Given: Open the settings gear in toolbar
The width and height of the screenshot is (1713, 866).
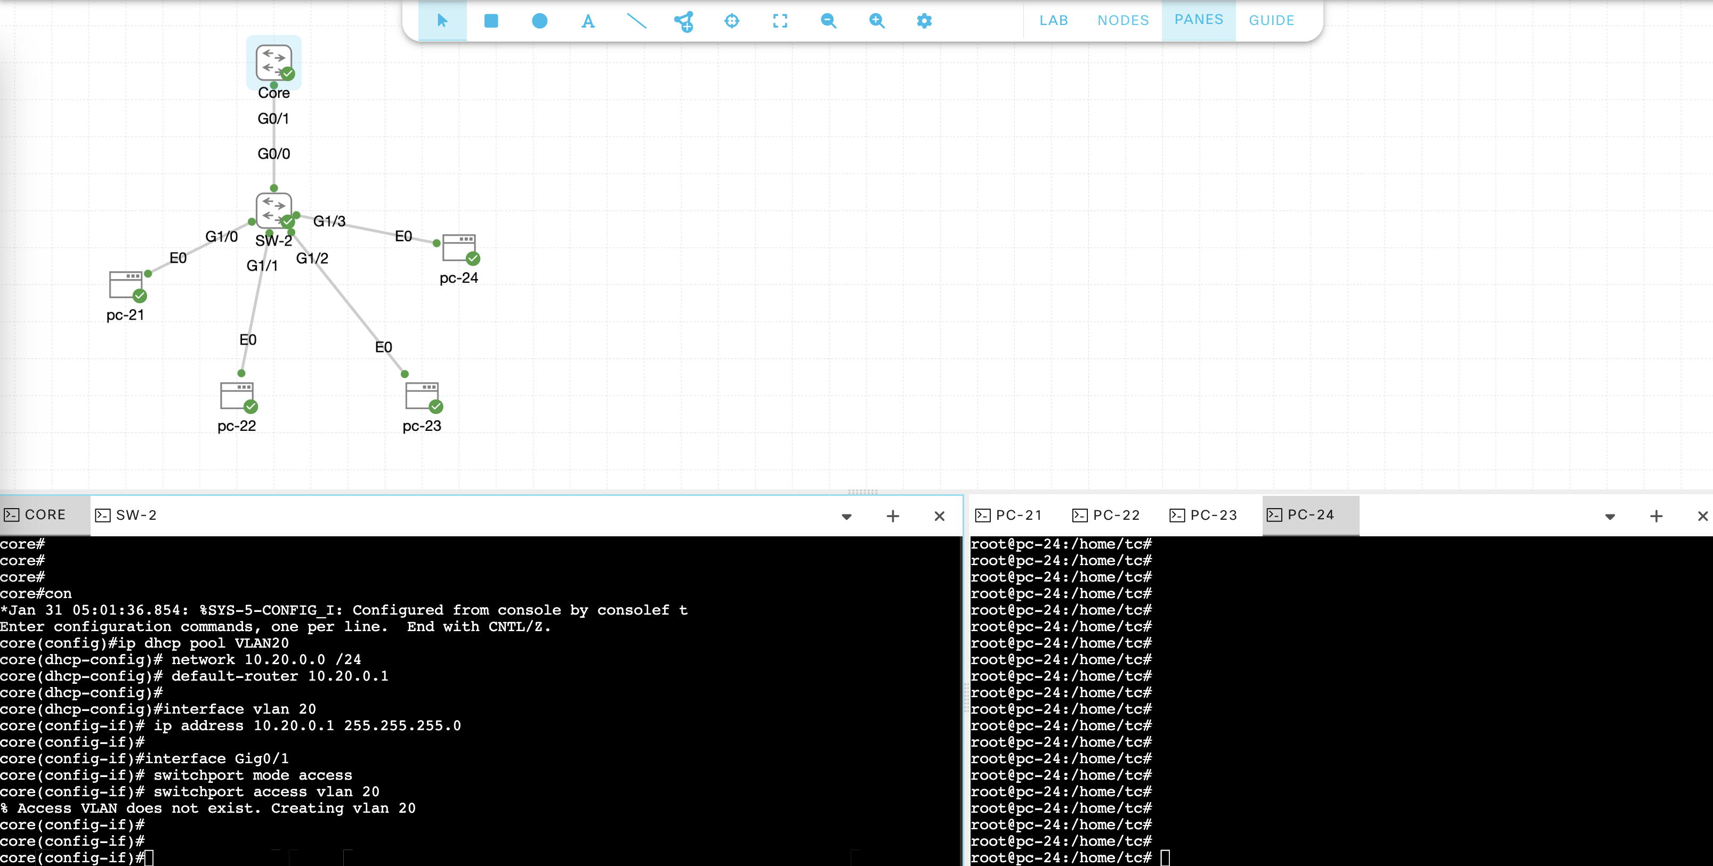Looking at the screenshot, I should [924, 21].
